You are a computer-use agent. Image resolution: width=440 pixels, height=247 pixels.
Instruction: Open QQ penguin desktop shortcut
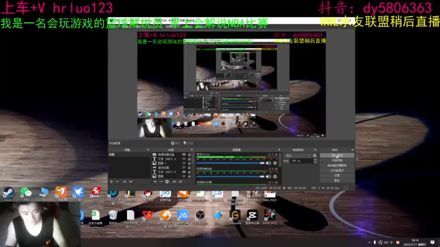tap(147, 196)
